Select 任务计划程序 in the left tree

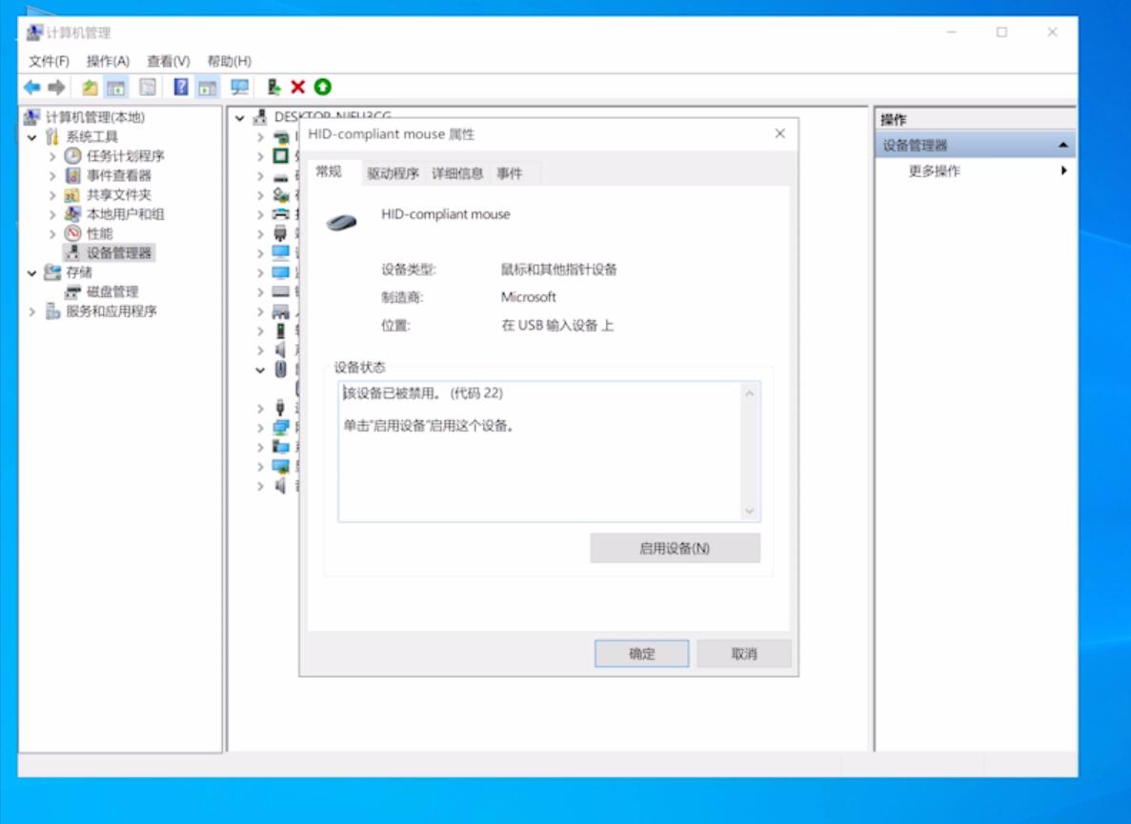[x=126, y=155]
